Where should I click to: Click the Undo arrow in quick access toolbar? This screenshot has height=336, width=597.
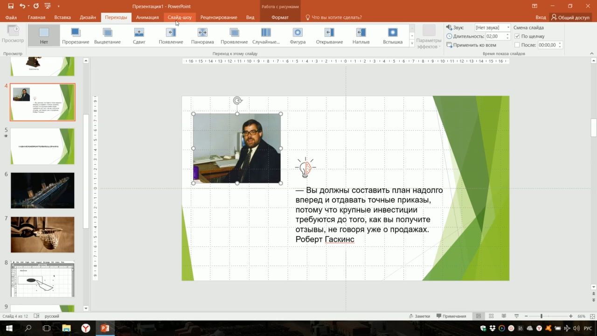pos(23,6)
